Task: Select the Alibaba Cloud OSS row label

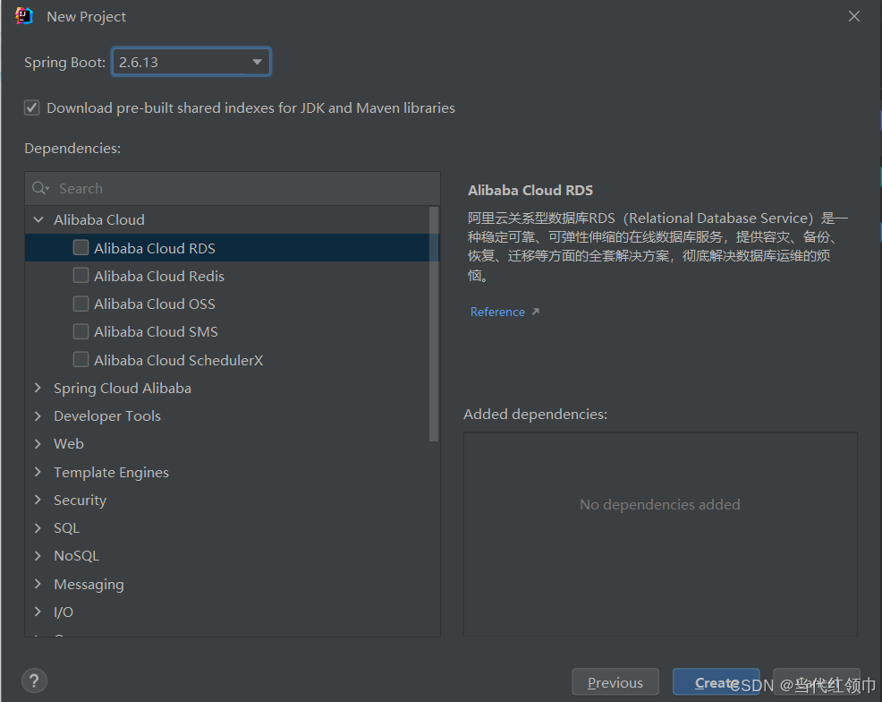Action: 155,304
